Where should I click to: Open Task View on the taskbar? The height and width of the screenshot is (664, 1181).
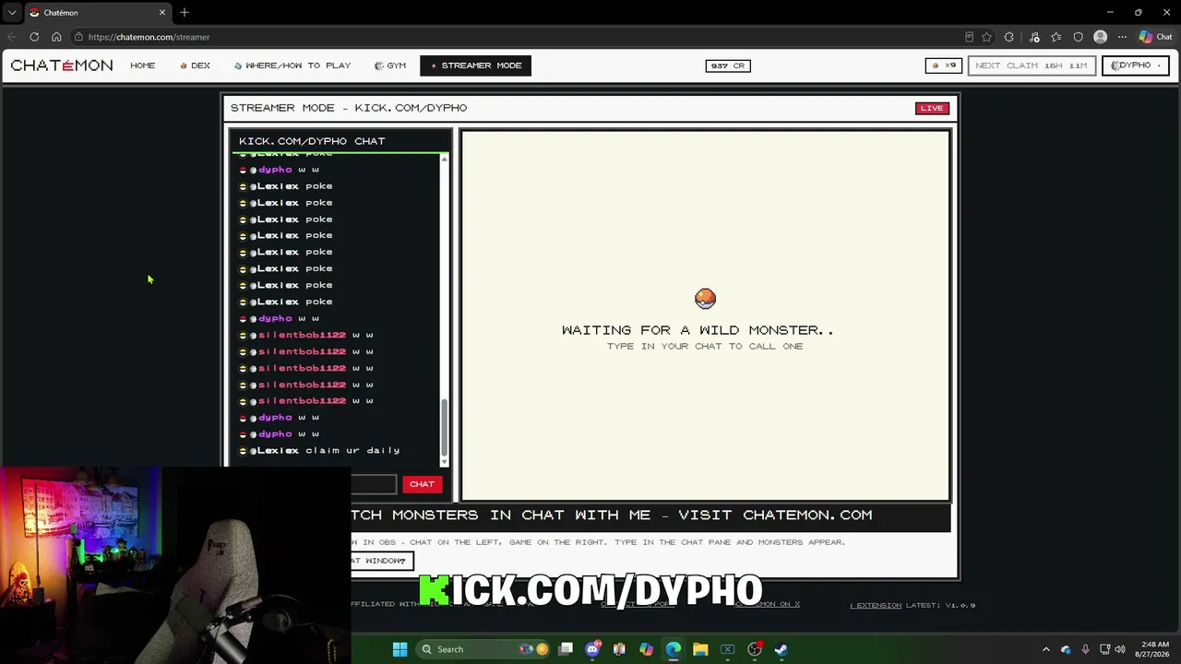coord(566,649)
